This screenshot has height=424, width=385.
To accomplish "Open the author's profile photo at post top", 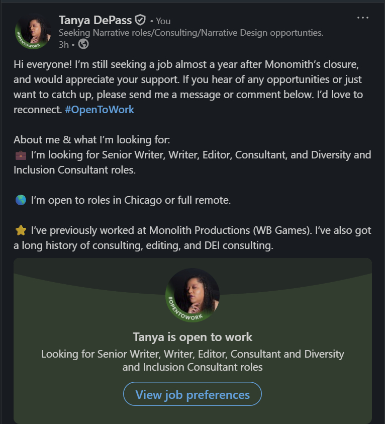I will click(x=34, y=31).
